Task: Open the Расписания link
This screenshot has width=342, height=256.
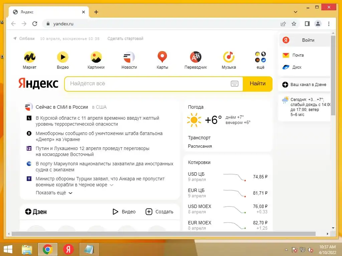Action: [x=200, y=146]
